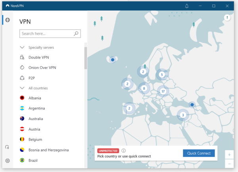Click the Onion Over VPN icon

pos(22,67)
